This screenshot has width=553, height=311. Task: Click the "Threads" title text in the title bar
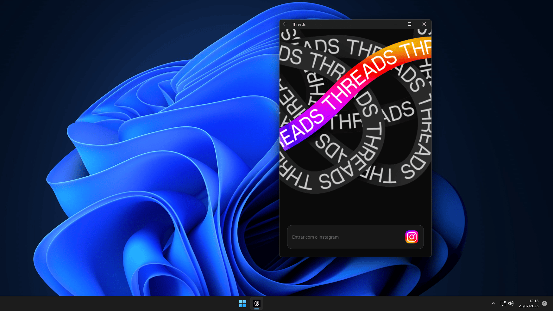coord(298,24)
